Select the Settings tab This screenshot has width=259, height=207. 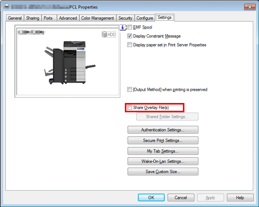click(x=165, y=18)
